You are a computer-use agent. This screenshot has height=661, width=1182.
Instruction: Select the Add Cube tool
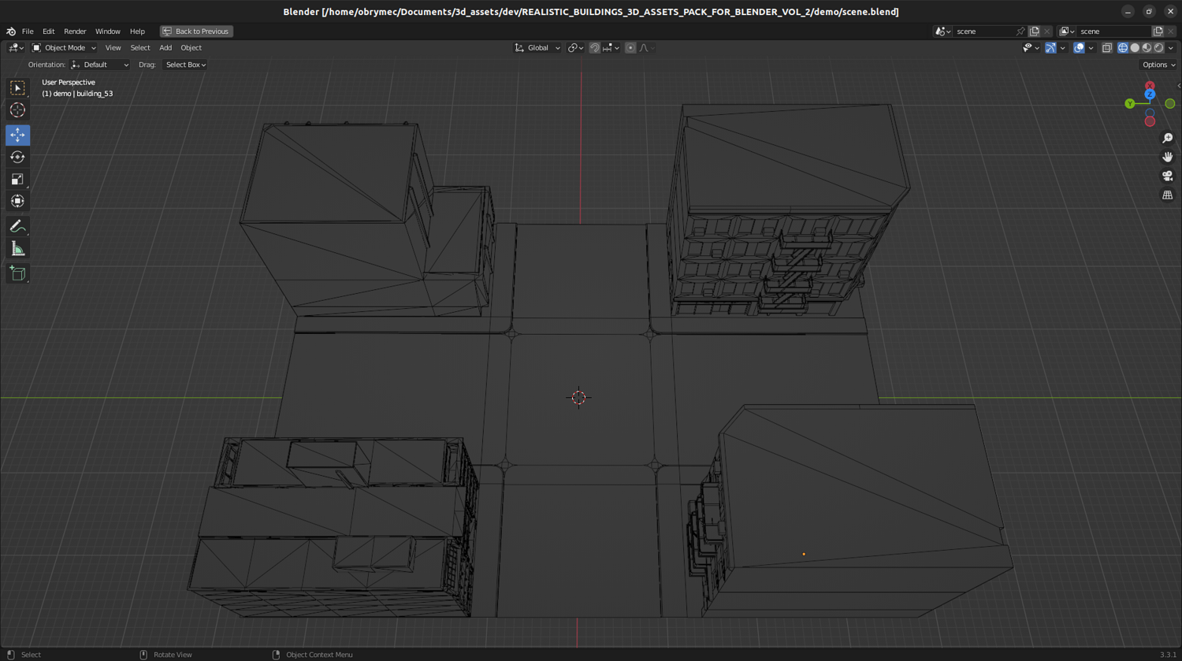tap(17, 273)
